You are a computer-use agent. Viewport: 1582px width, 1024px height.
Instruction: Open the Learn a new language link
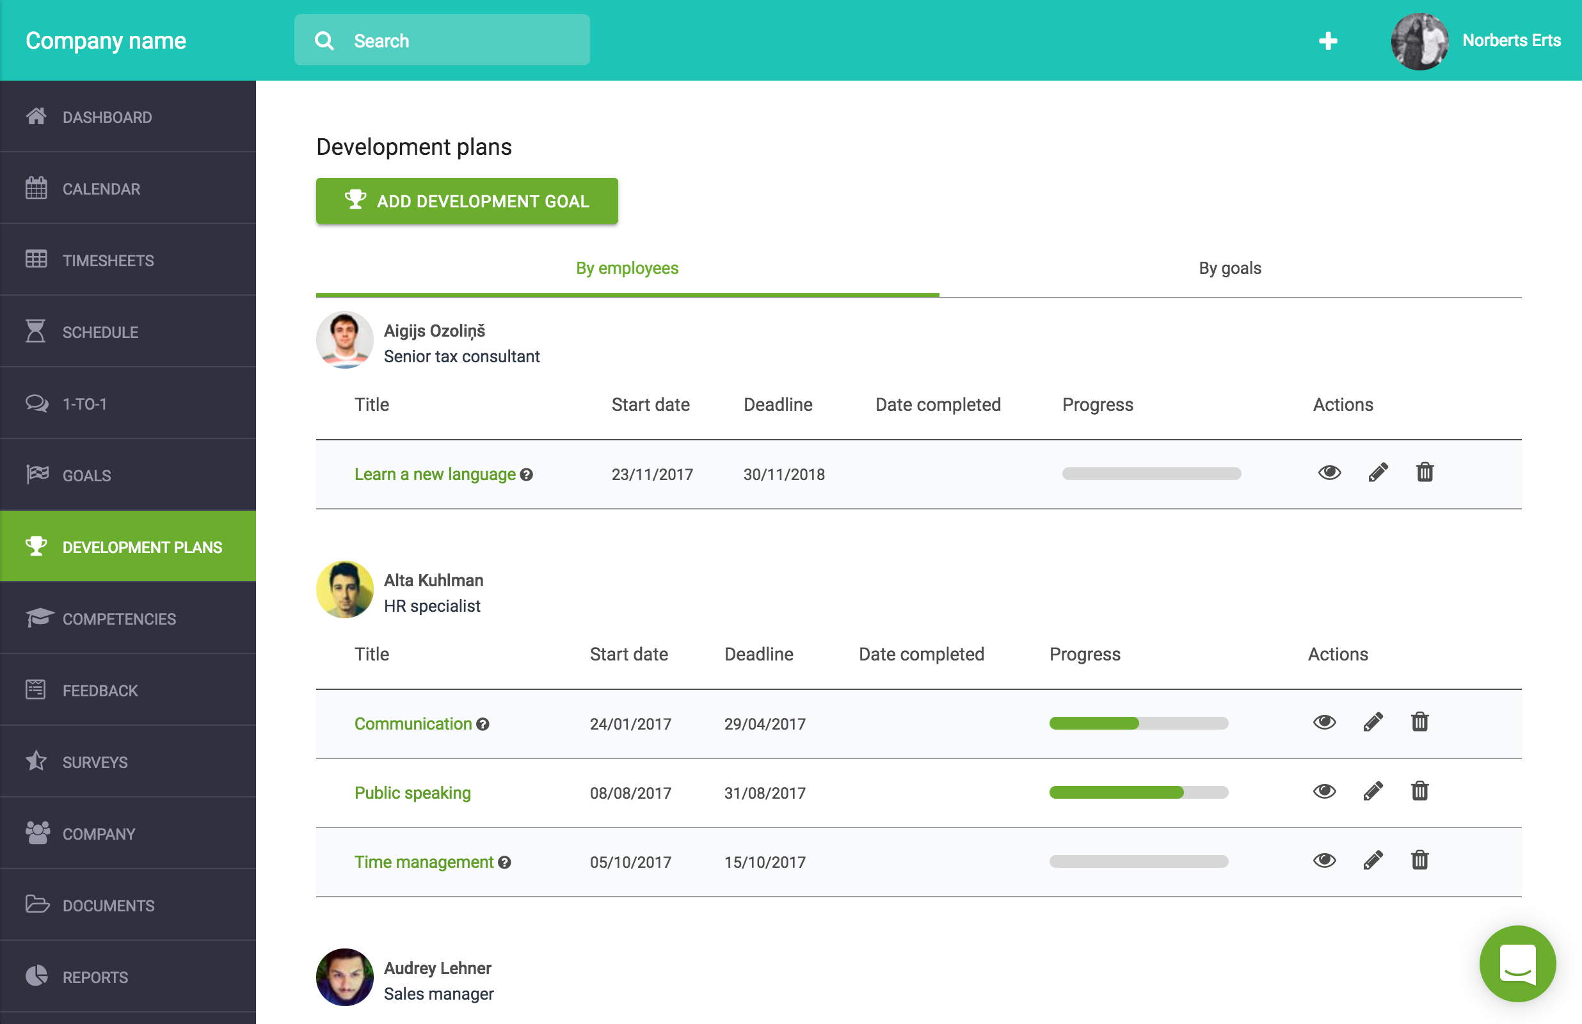(x=435, y=474)
